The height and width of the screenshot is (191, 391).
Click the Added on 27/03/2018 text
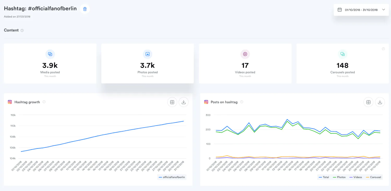coord(17,17)
